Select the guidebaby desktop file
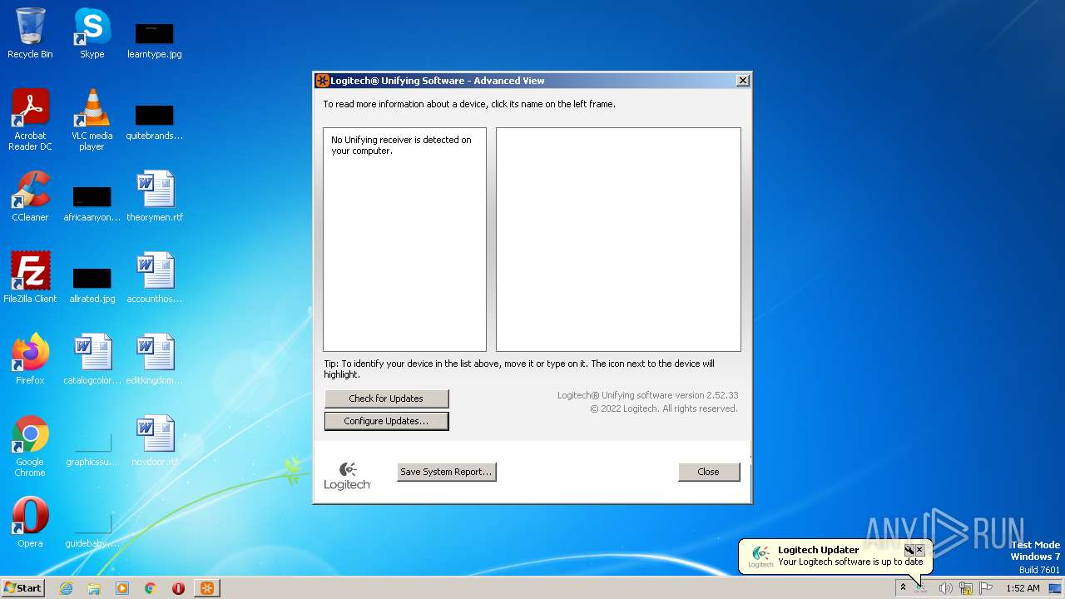The height and width of the screenshot is (599, 1065). [92, 529]
